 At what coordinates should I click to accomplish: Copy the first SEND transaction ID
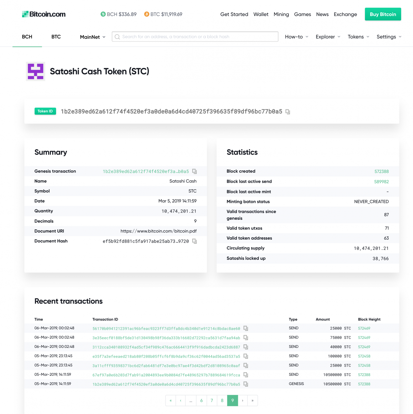pos(246,328)
